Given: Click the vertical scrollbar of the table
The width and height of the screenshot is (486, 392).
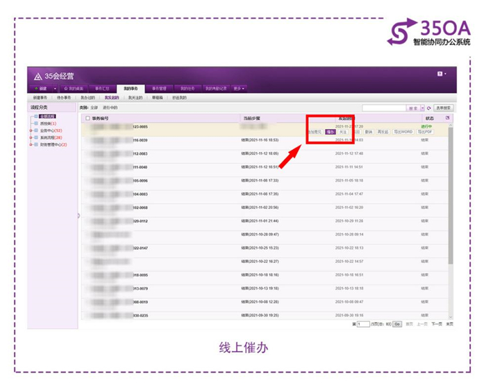Looking at the screenshot, I should click(x=451, y=195).
